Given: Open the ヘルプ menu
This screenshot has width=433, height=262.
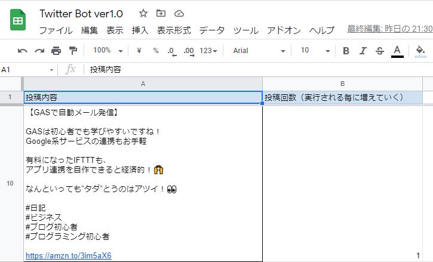Looking at the screenshot, I should coord(322,30).
